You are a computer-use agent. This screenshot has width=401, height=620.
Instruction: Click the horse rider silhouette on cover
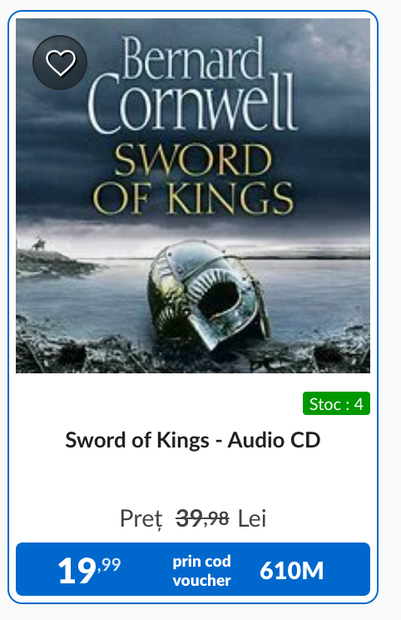[38, 244]
